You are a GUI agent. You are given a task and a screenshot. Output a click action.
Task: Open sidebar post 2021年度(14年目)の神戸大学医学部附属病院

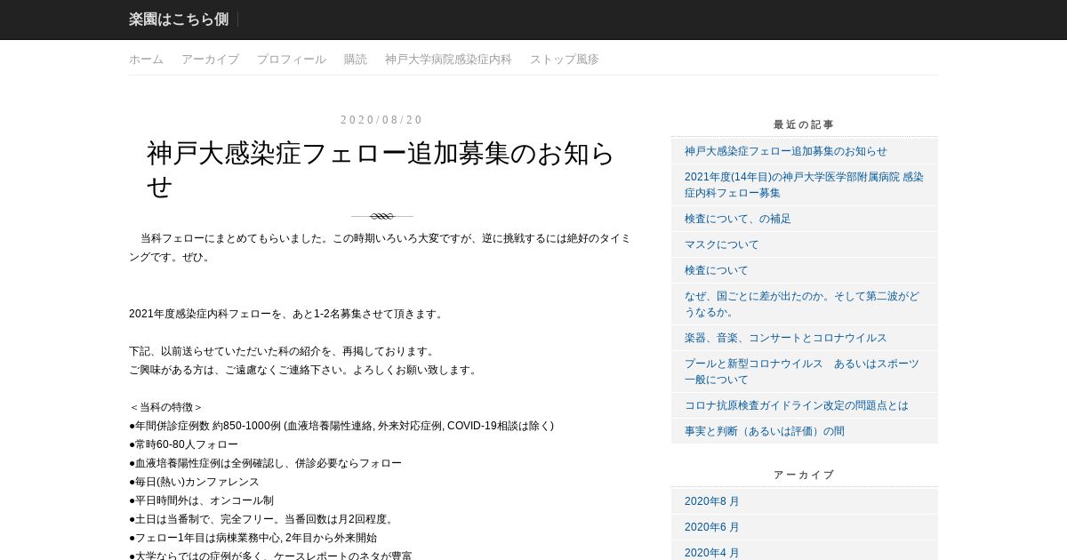(x=804, y=185)
